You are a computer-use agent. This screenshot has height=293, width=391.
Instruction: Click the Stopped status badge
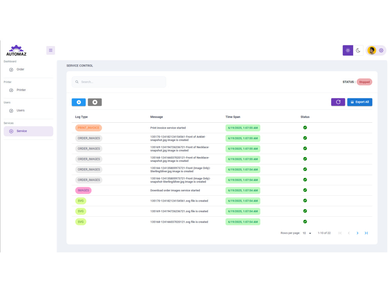coord(364,82)
